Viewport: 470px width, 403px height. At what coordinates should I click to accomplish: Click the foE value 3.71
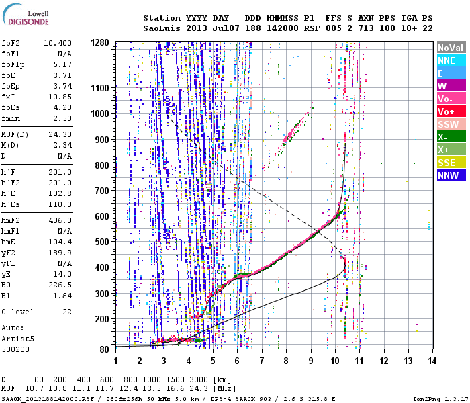pos(62,75)
